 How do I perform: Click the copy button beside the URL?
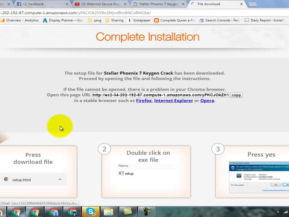pos(236,95)
